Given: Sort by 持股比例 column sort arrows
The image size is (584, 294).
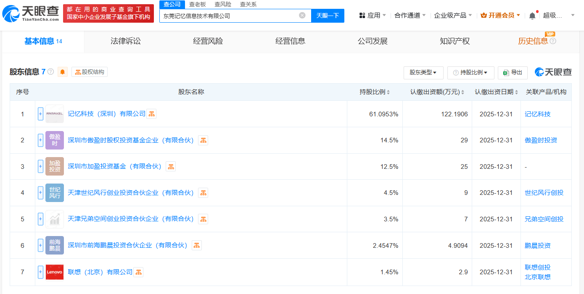Looking at the screenshot, I should 388,92.
